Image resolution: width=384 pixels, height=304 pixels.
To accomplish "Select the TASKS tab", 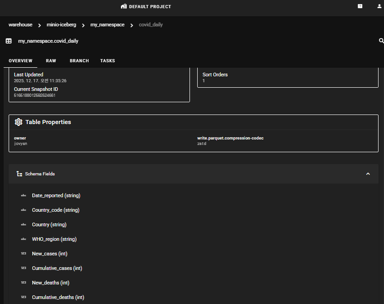I will tap(108, 61).
